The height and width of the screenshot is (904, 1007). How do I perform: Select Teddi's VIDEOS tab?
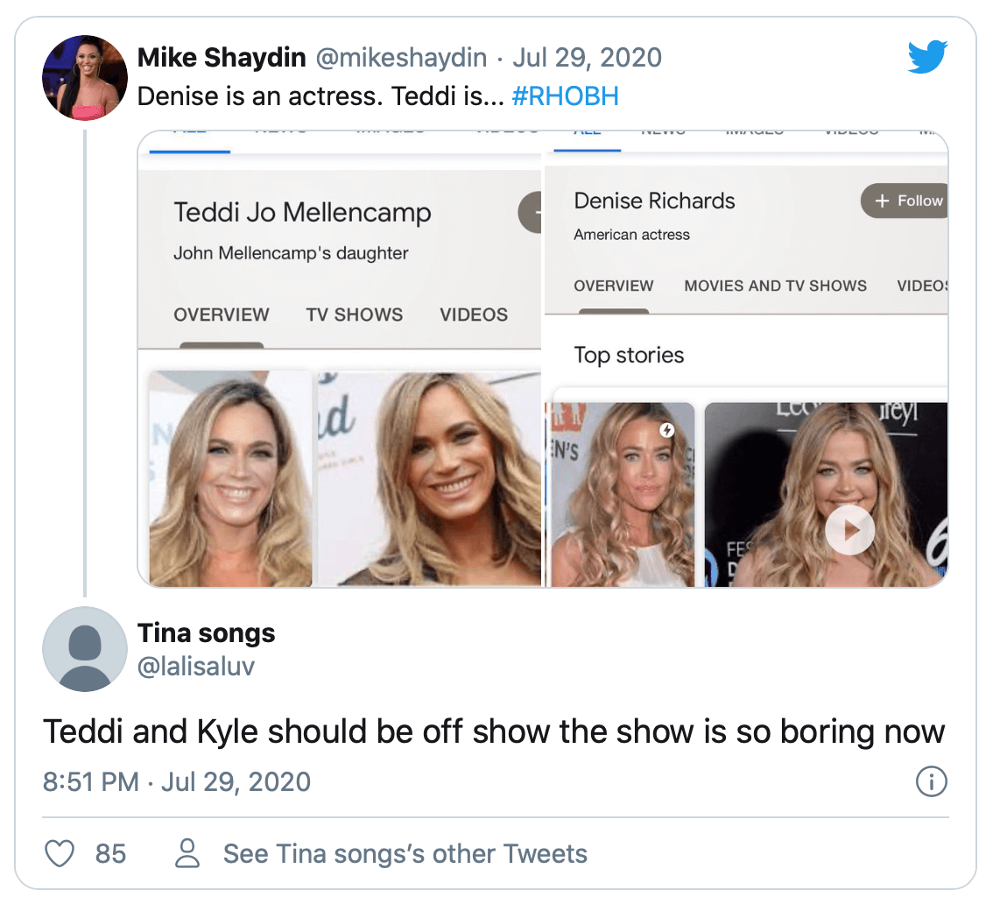point(474,314)
